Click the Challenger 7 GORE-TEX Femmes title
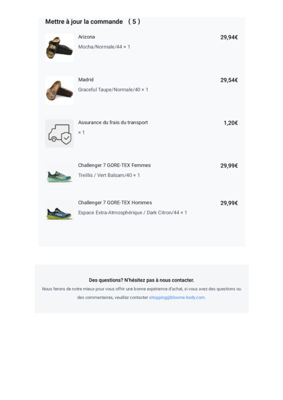The width and height of the screenshot is (283, 400). pyautogui.click(x=114, y=165)
